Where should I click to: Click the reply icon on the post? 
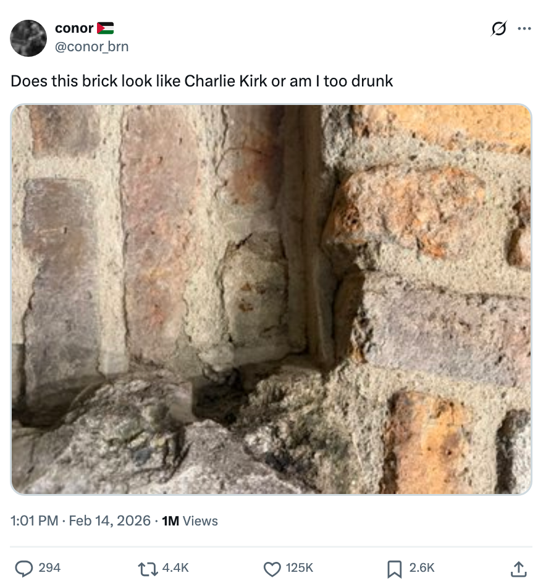(x=24, y=569)
